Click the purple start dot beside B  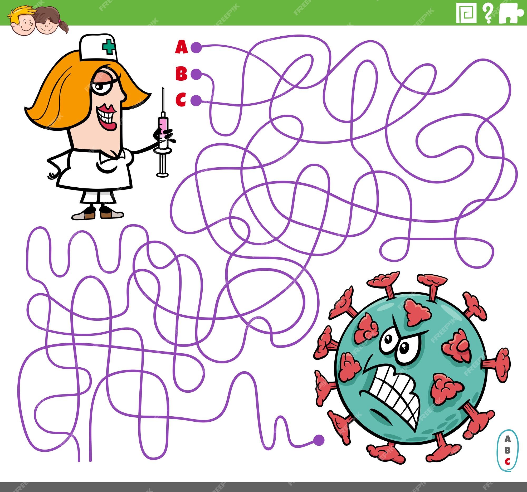[196, 74]
